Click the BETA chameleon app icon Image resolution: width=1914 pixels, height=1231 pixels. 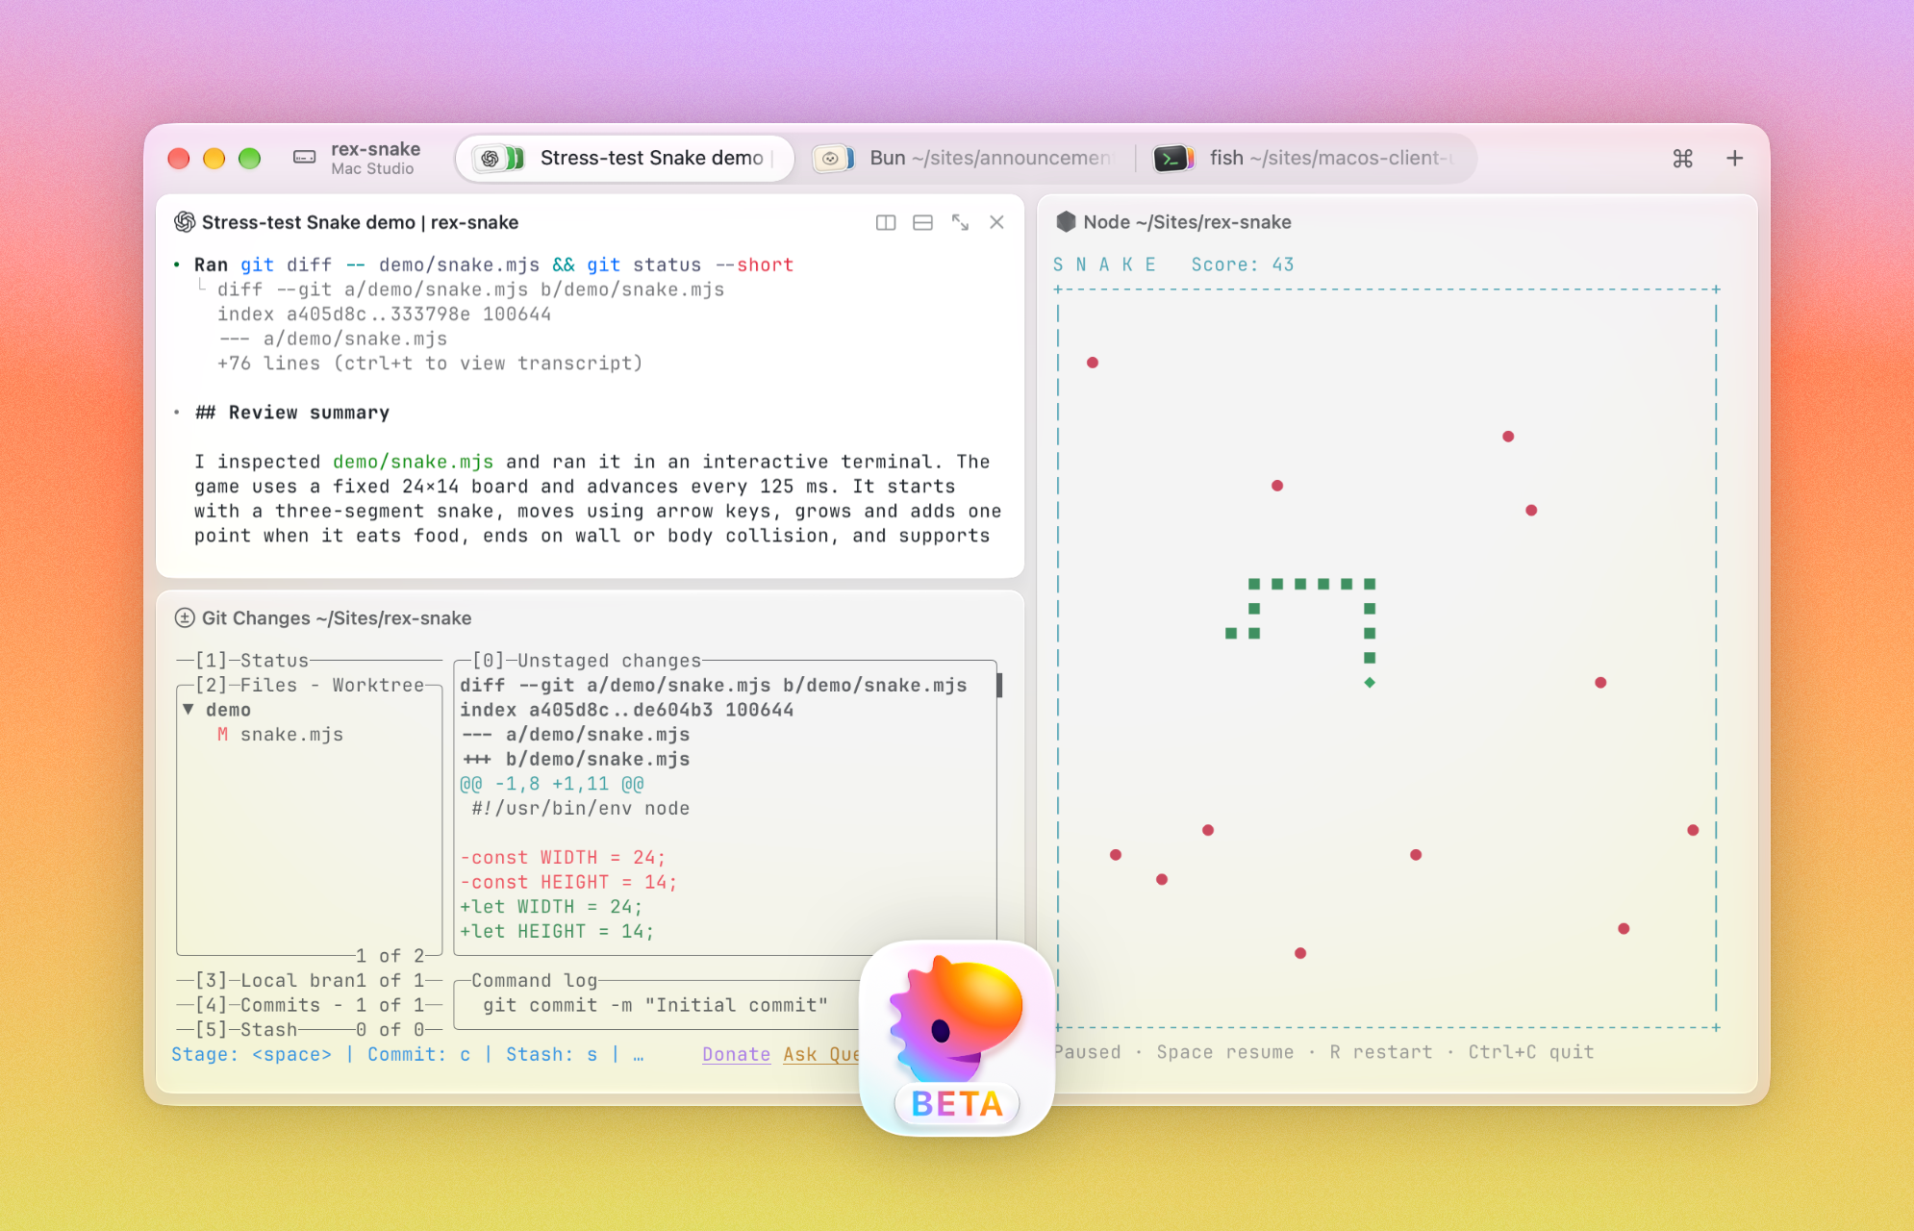[x=957, y=1039]
